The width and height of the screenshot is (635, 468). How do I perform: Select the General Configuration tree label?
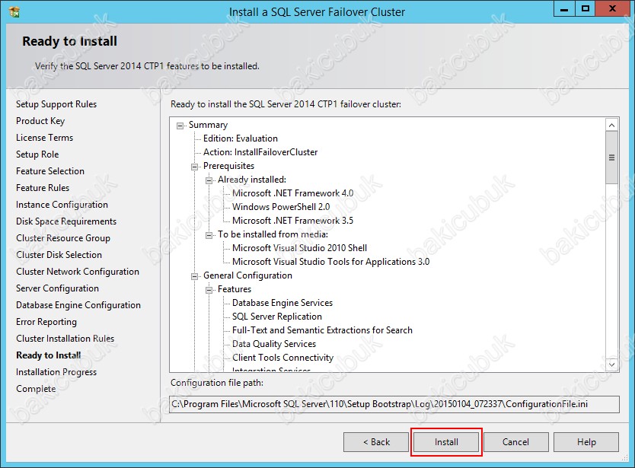pyautogui.click(x=247, y=275)
